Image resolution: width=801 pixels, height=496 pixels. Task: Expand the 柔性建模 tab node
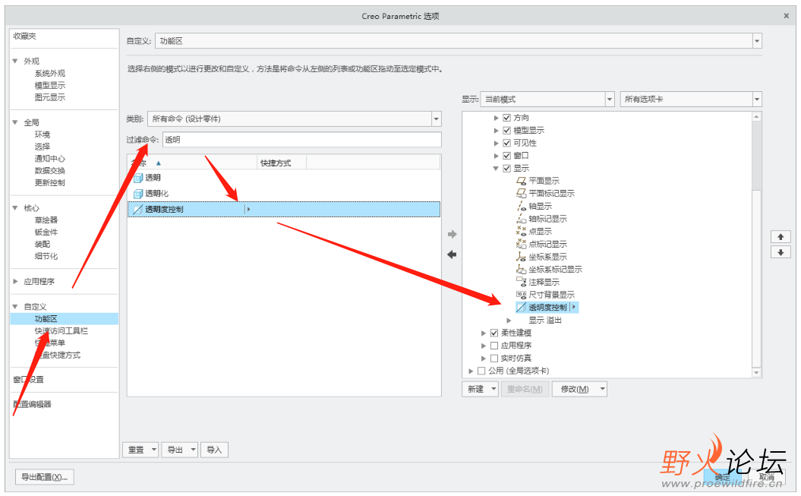[x=483, y=333]
